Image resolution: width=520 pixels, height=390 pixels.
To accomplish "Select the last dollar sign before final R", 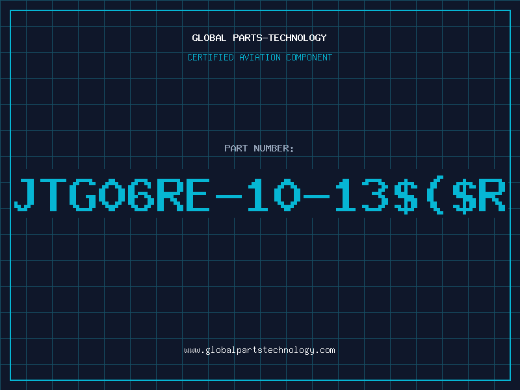I will click(x=464, y=195).
